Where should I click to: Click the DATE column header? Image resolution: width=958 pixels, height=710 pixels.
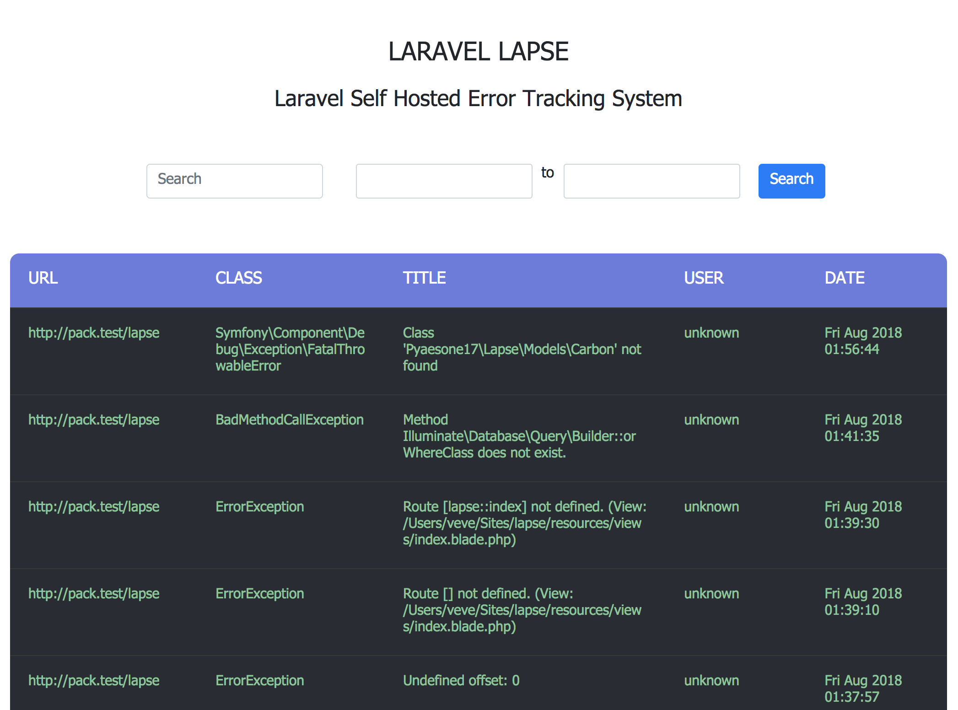[844, 278]
